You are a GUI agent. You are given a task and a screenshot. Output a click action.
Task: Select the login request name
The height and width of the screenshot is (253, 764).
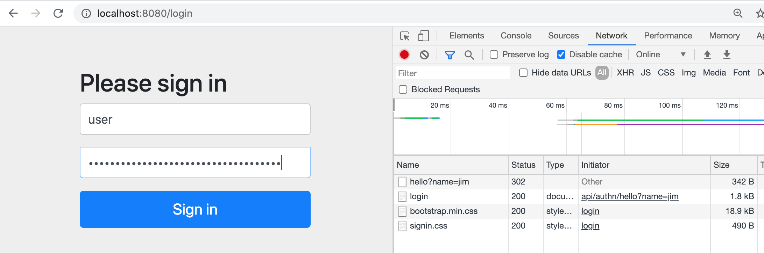419,196
